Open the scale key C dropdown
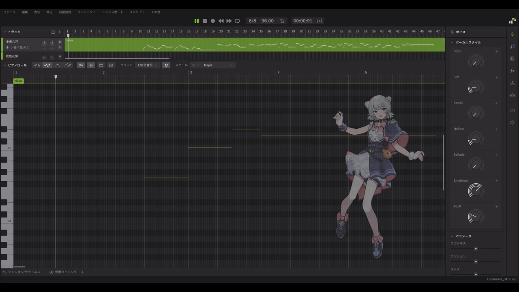 click(x=195, y=65)
